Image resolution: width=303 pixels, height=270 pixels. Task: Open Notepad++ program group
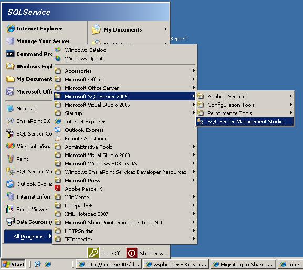pos(124,205)
